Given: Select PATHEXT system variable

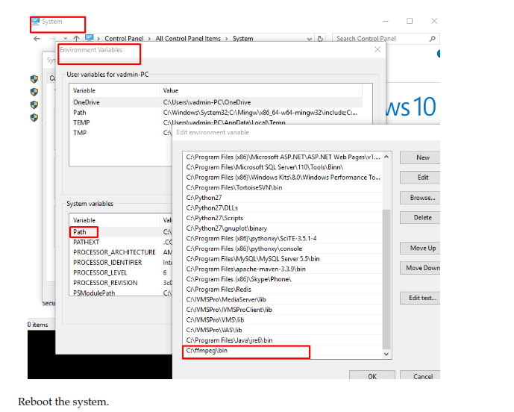Looking at the screenshot, I should click(x=122, y=242).
